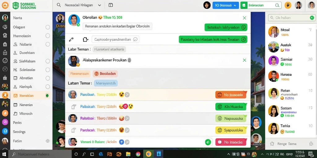Click the layout panel icon in top bar
Screen dimensions: 317x158
tap(111, 5)
